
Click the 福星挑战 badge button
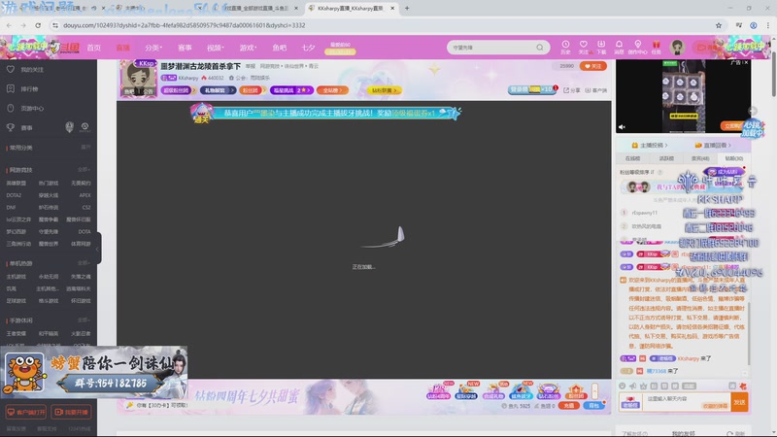291,90
